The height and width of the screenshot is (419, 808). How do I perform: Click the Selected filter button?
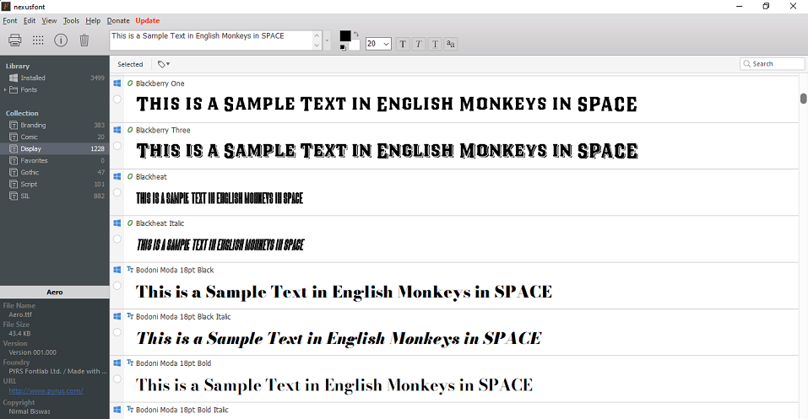pyautogui.click(x=130, y=64)
